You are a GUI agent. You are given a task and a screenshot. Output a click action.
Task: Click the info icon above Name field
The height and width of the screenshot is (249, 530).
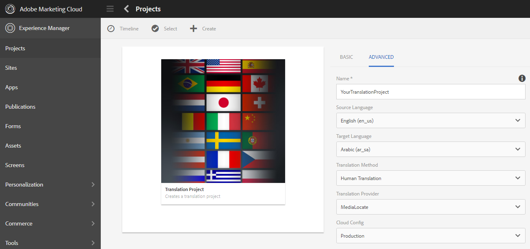click(522, 78)
